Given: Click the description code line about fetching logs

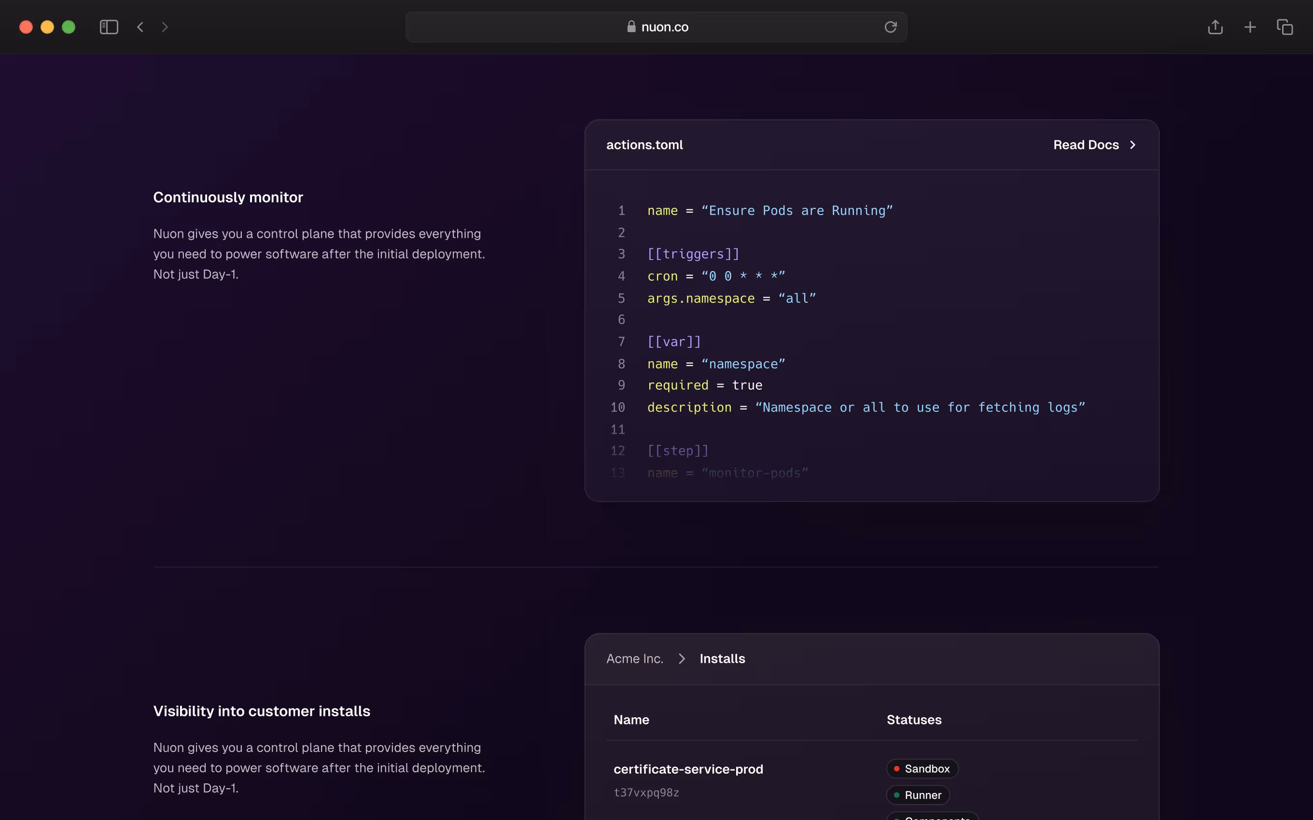Looking at the screenshot, I should [x=866, y=407].
